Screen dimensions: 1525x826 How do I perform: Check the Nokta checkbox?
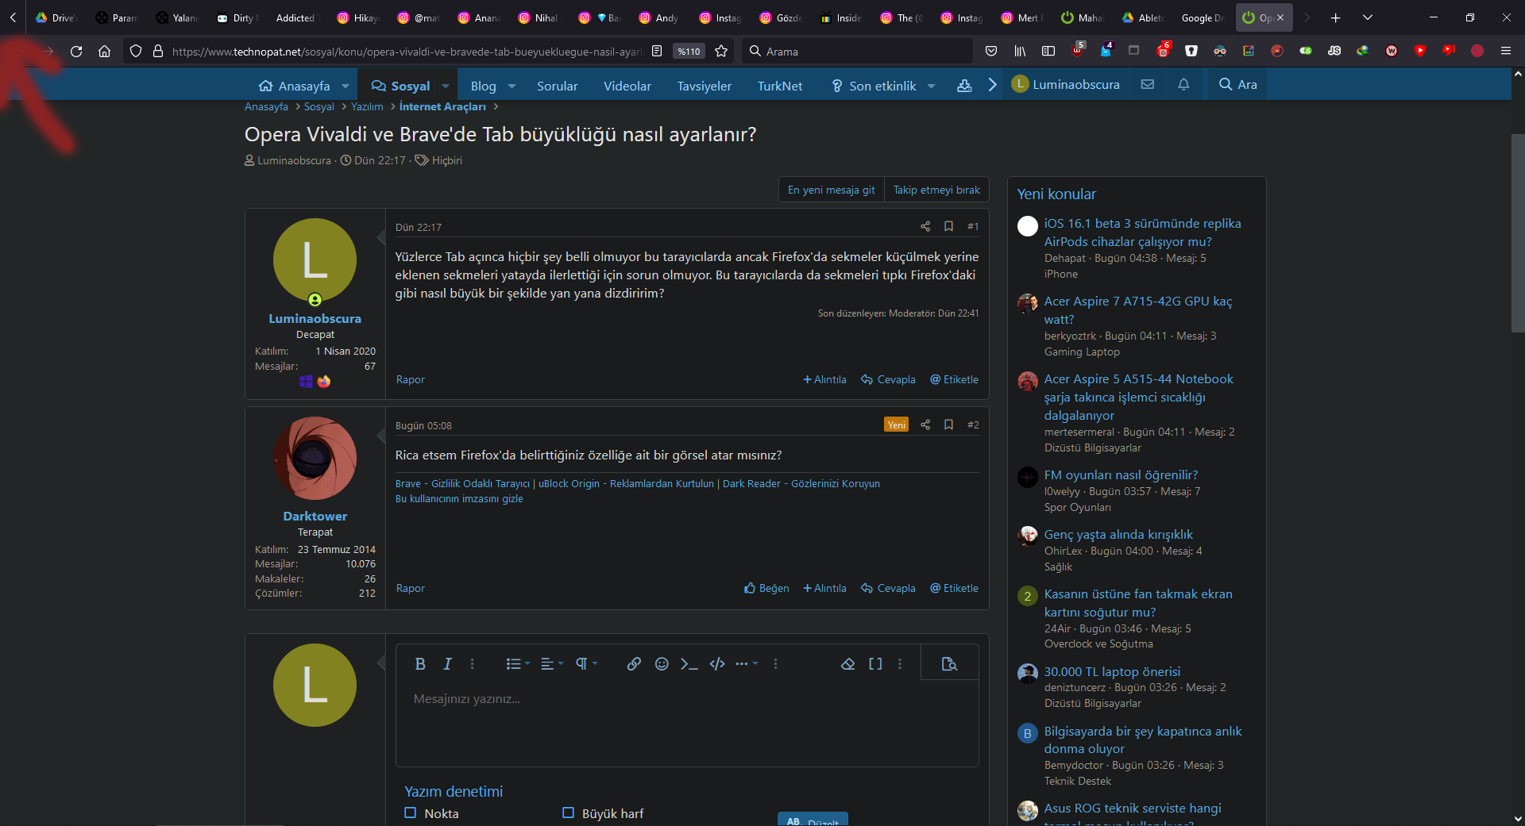coord(411,813)
